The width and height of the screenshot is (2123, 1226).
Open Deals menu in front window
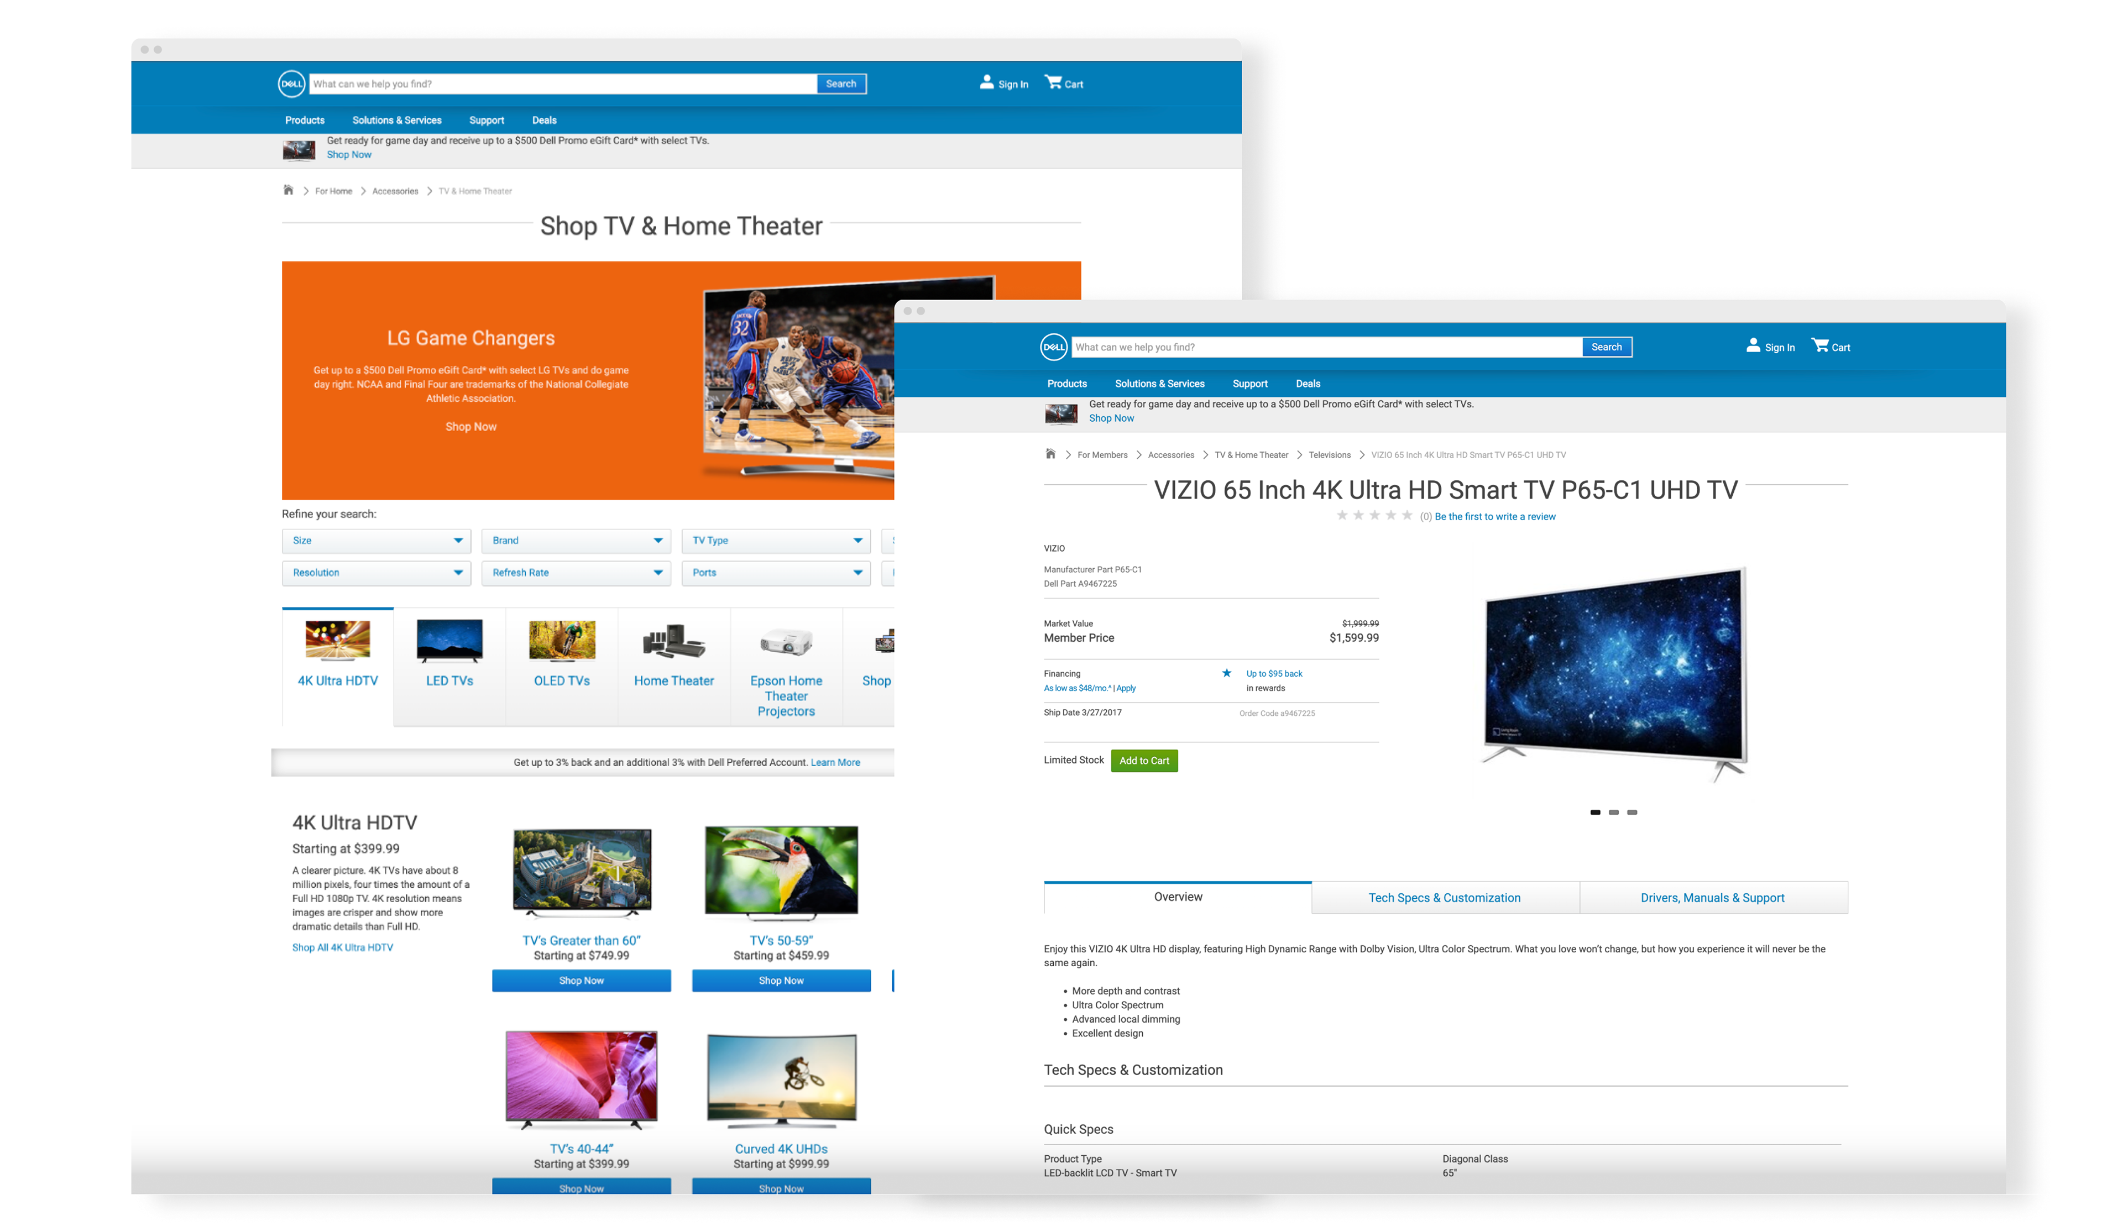point(1308,383)
